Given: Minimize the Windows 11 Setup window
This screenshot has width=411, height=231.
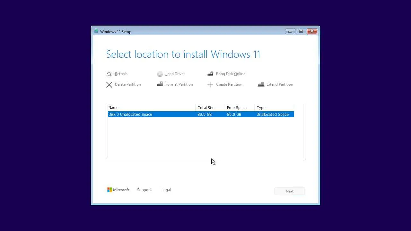Looking at the screenshot, I should click(x=290, y=31).
